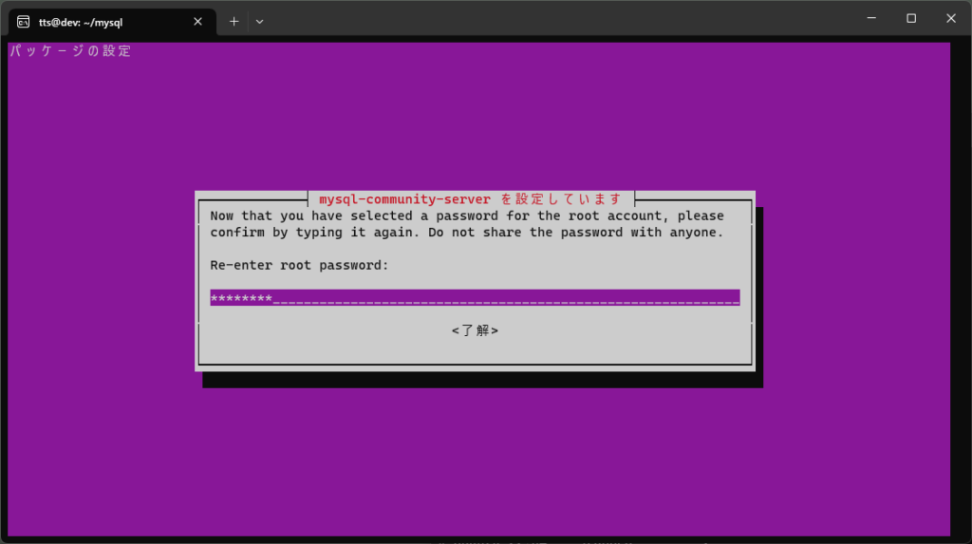
Task: Click the mysql-community-server dialog title
Action: point(471,199)
